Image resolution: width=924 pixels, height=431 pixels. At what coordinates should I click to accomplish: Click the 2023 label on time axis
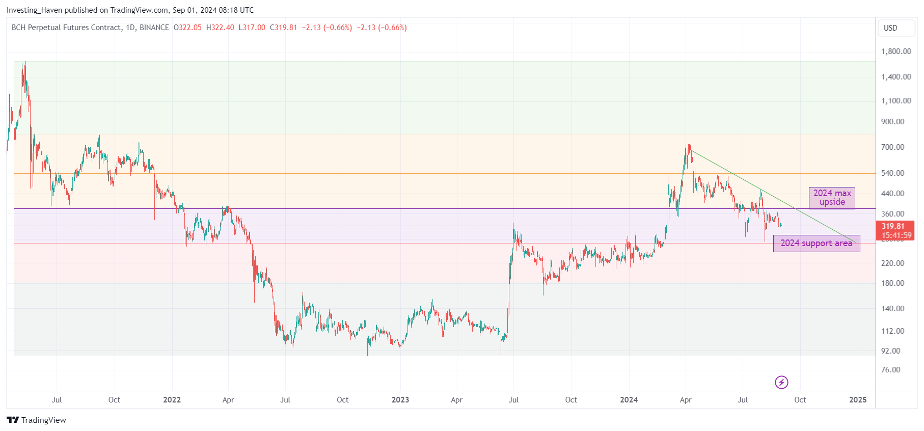point(400,400)
